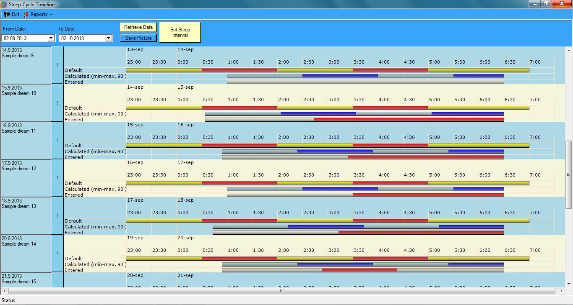Click the exclamation marker for Sample dream 10

pos(57,103)
